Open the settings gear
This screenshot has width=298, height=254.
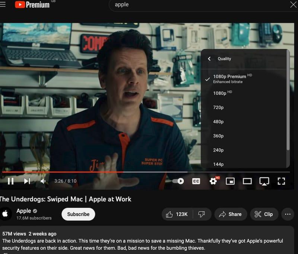(213, 181)
